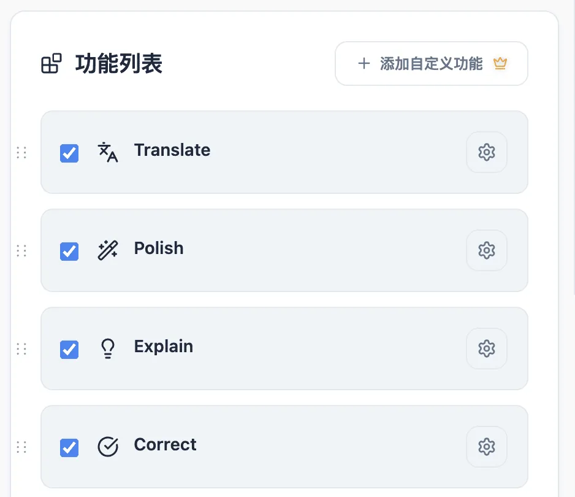This screenshot has width=575, height=497.
Task: Click the Explain lightbulb icon
Action: (x=107, y=348)
